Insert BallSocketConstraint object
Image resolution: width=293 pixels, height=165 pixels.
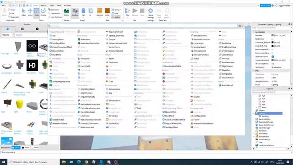click(89, 104)
